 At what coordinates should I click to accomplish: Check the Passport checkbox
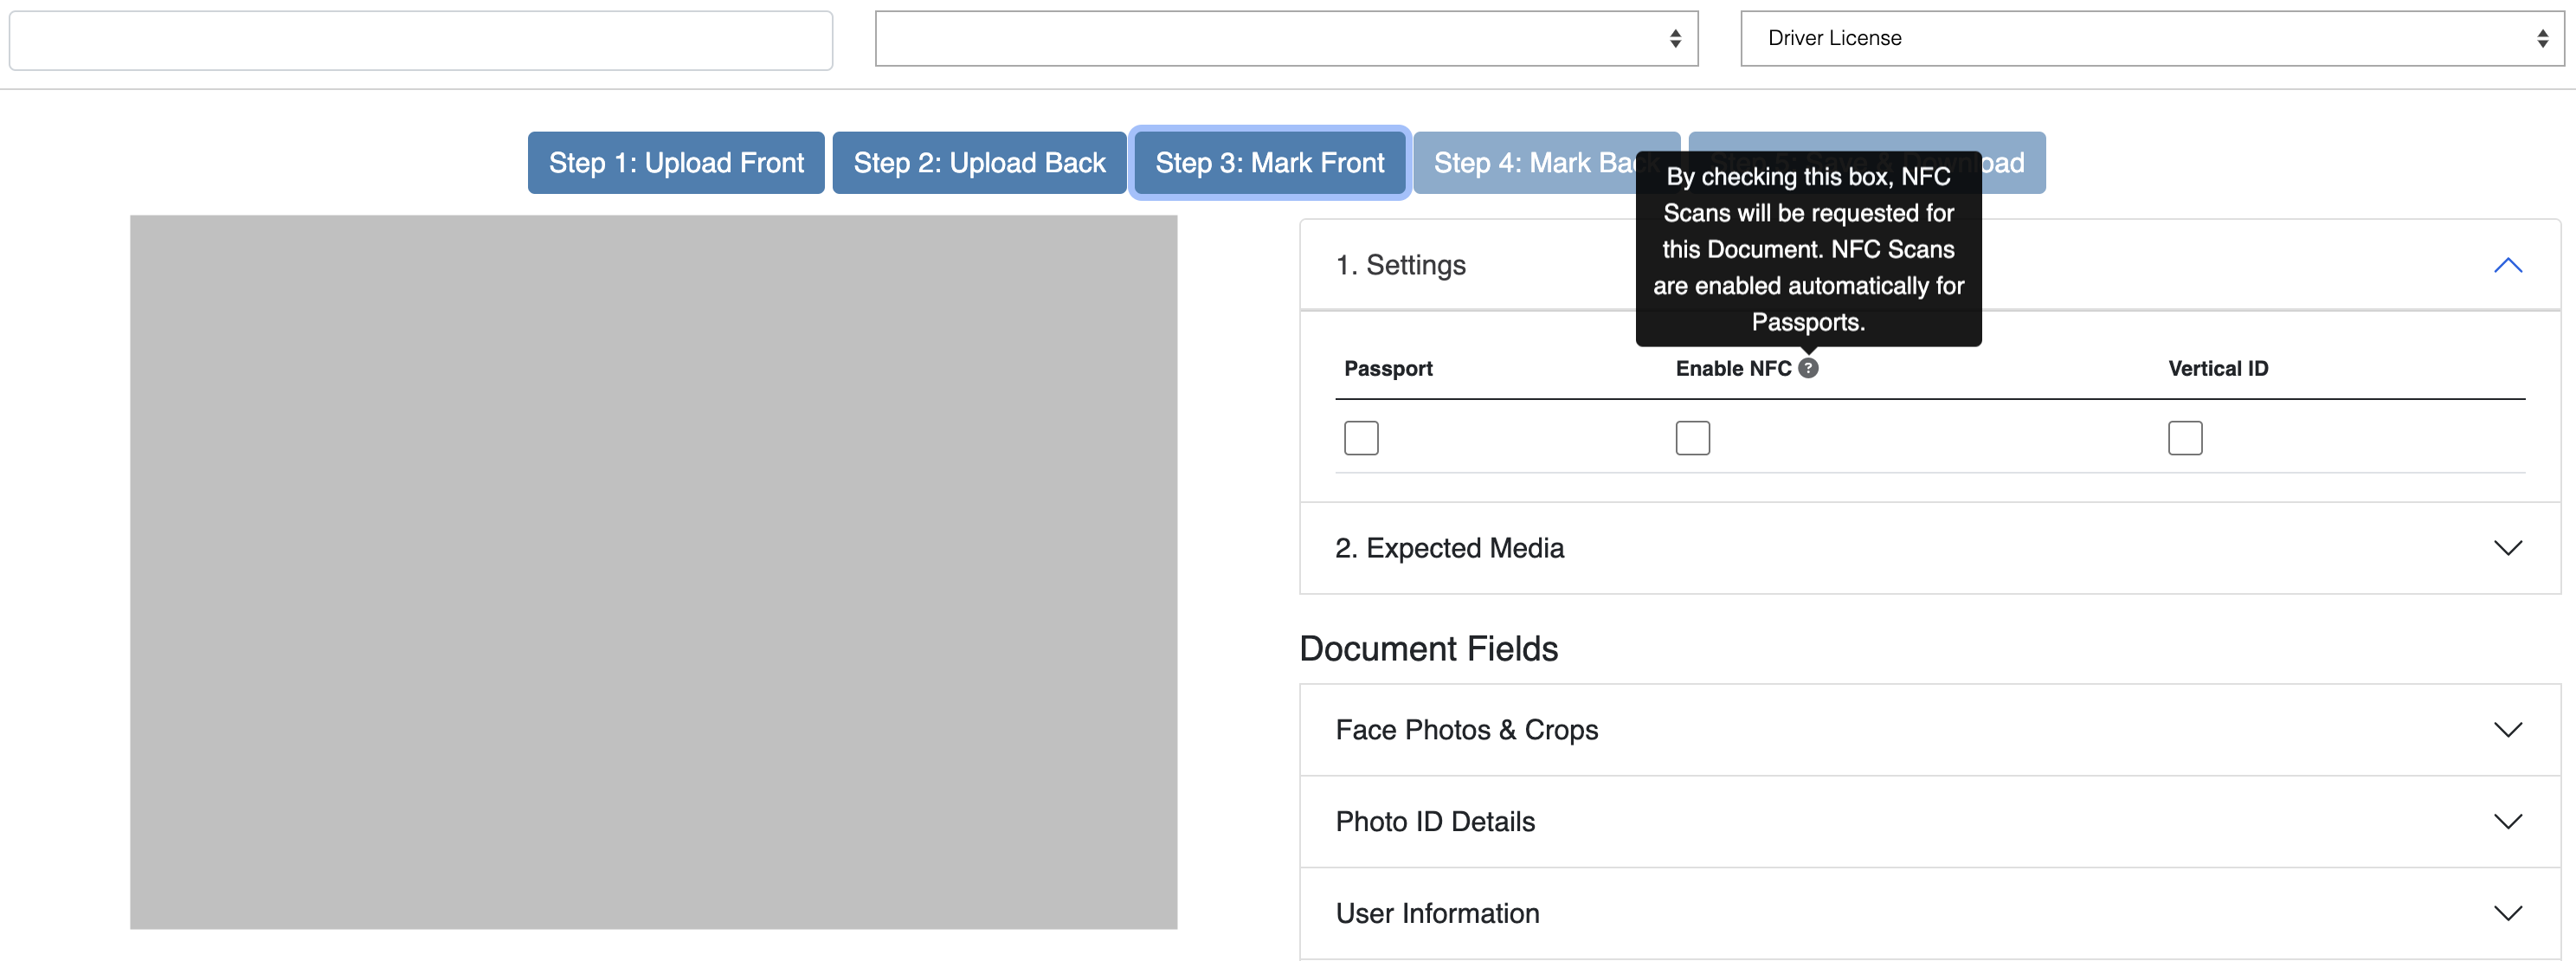coord(1360,438)
